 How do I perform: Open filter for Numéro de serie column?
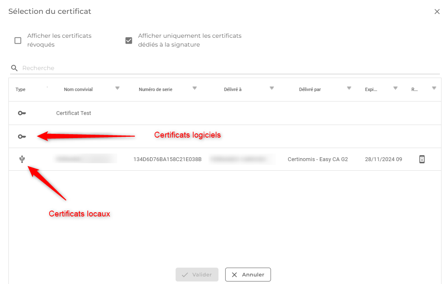[195, 88]
